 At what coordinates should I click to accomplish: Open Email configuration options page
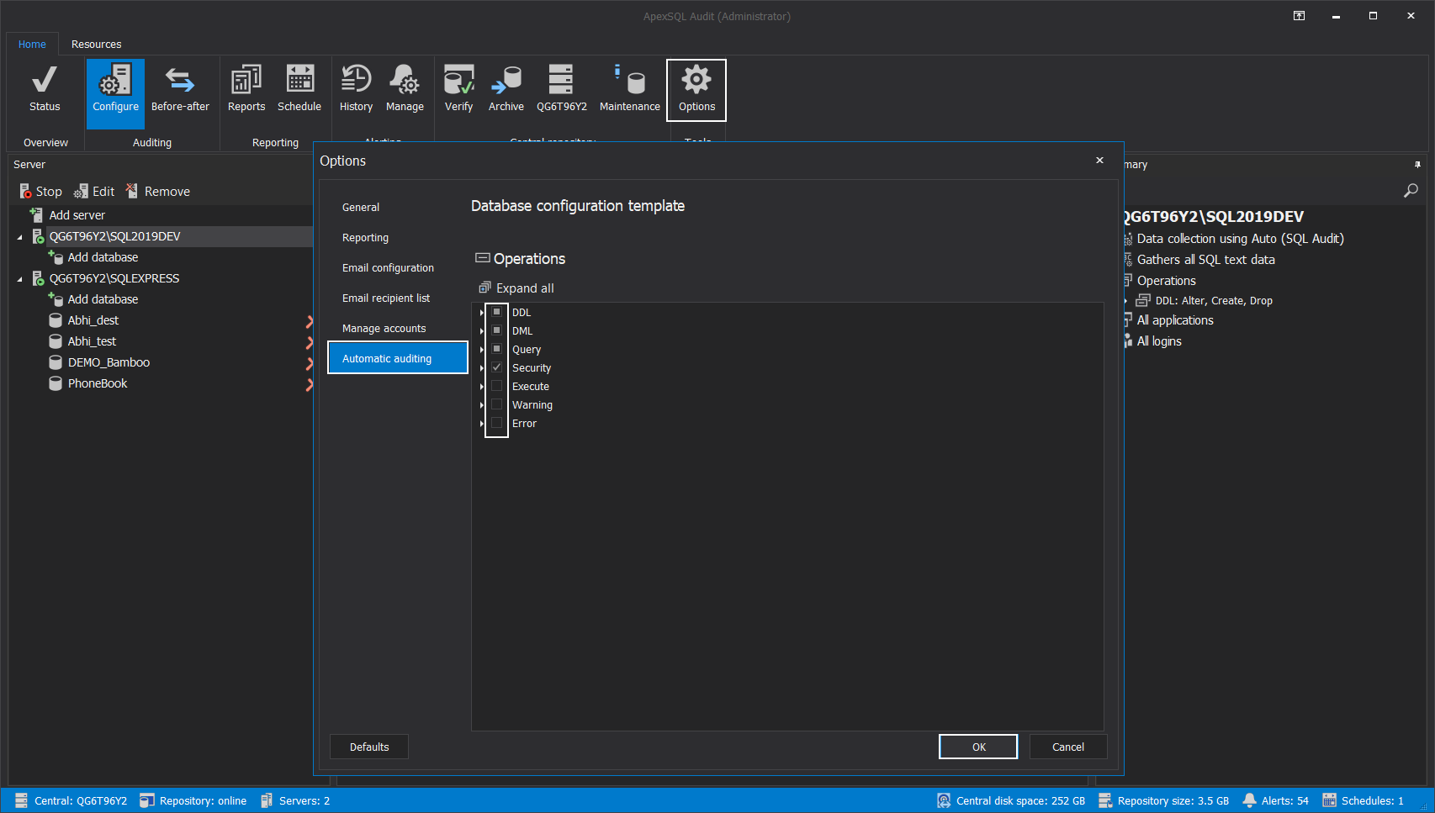click(388, 267)
